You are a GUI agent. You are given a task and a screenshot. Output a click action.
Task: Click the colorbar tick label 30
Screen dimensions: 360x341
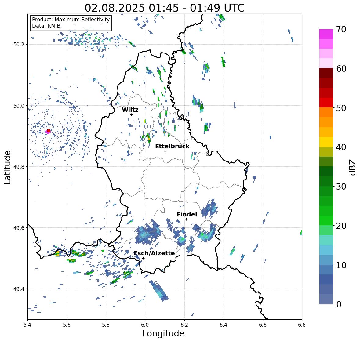[341, 187]
